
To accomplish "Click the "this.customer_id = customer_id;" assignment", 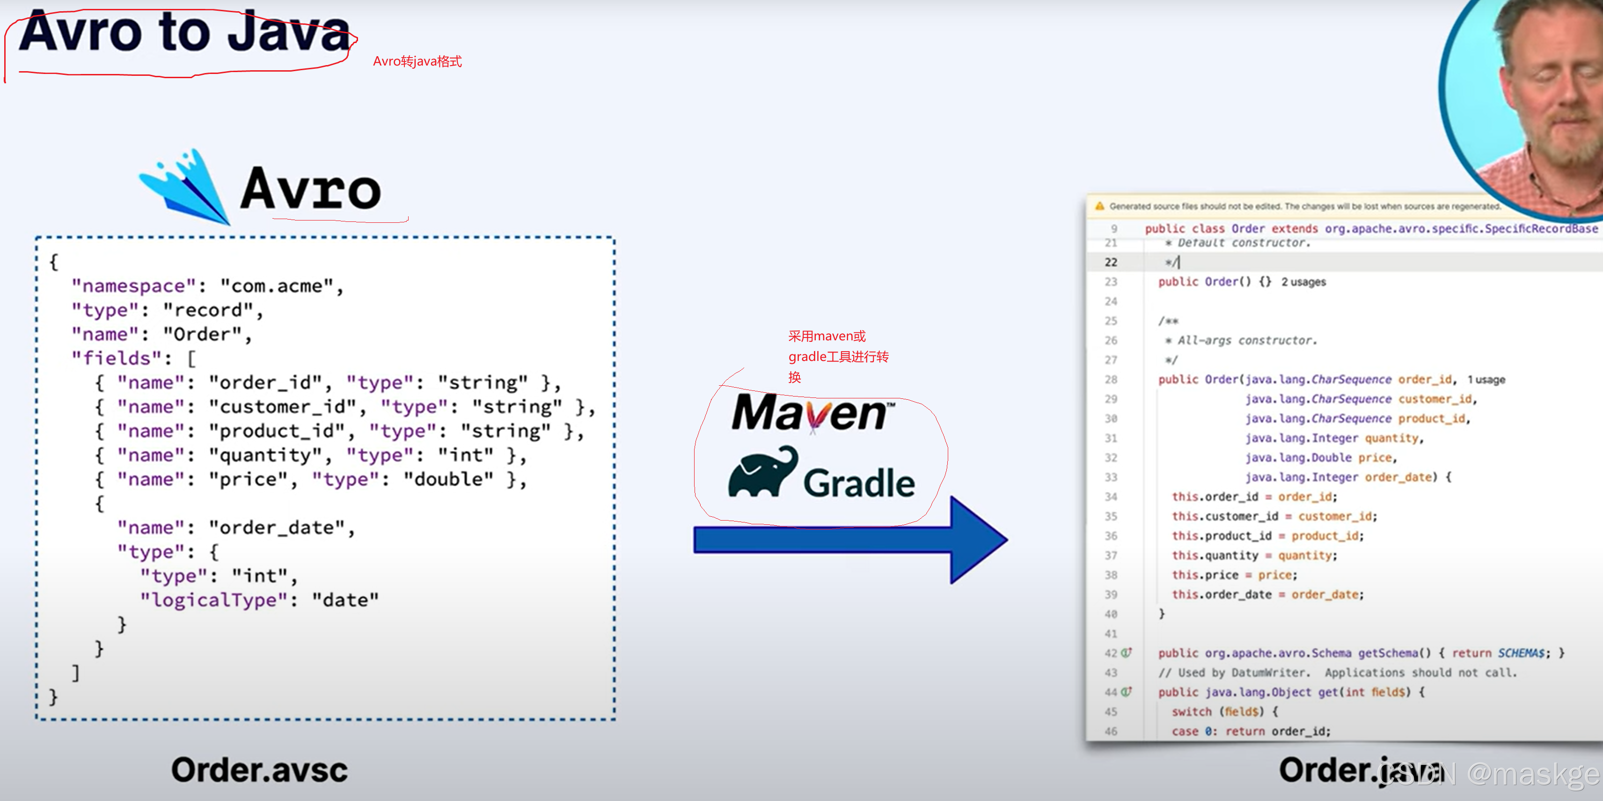I will pyautogui.click(x=1274, y=516).
